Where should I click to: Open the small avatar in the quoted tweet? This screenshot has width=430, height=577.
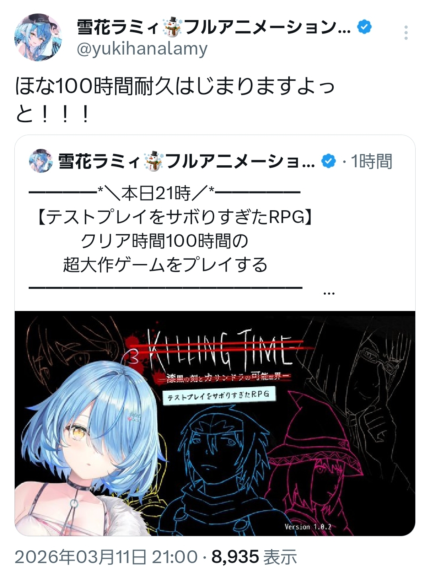coord(41,161)
